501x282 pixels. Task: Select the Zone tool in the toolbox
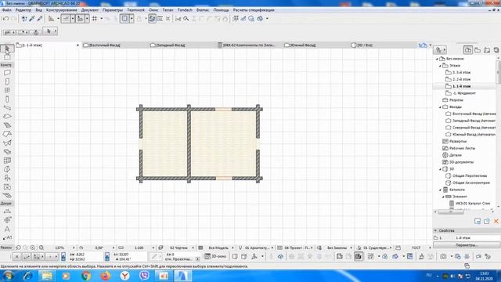pyautogui.click(x=7, y=186)
